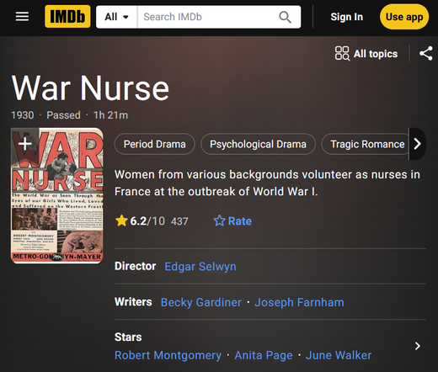Add War Nurse to watchlist via plus icon
Screen dimensions: 438x372
[x=24, y=144]
